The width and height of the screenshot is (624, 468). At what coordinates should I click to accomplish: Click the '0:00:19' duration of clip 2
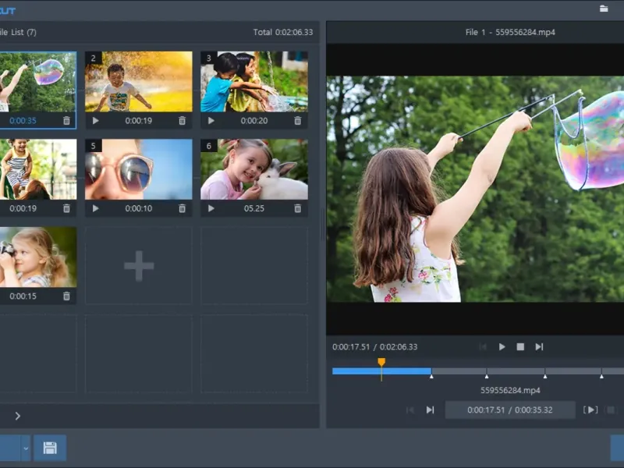click(x=139, y=121)
